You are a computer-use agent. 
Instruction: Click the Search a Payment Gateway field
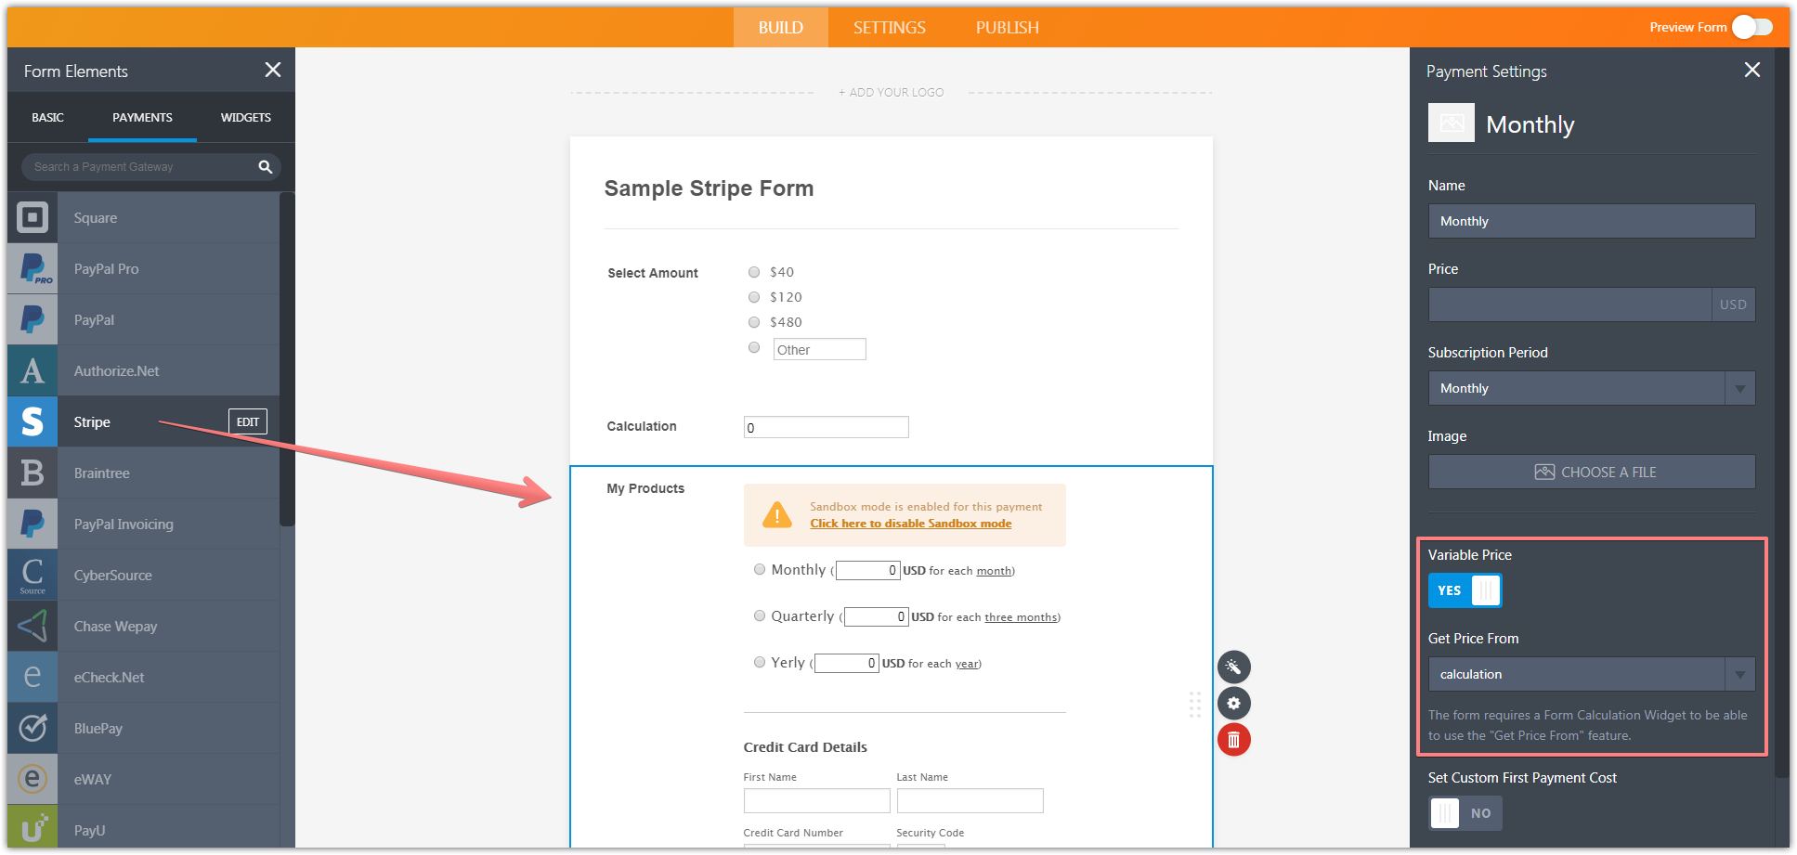pos(139,166)
